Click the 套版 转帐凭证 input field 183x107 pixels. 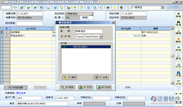point(89,31)
